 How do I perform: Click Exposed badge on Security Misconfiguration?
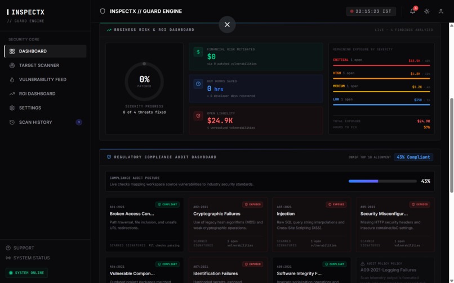tap(420, 204)
